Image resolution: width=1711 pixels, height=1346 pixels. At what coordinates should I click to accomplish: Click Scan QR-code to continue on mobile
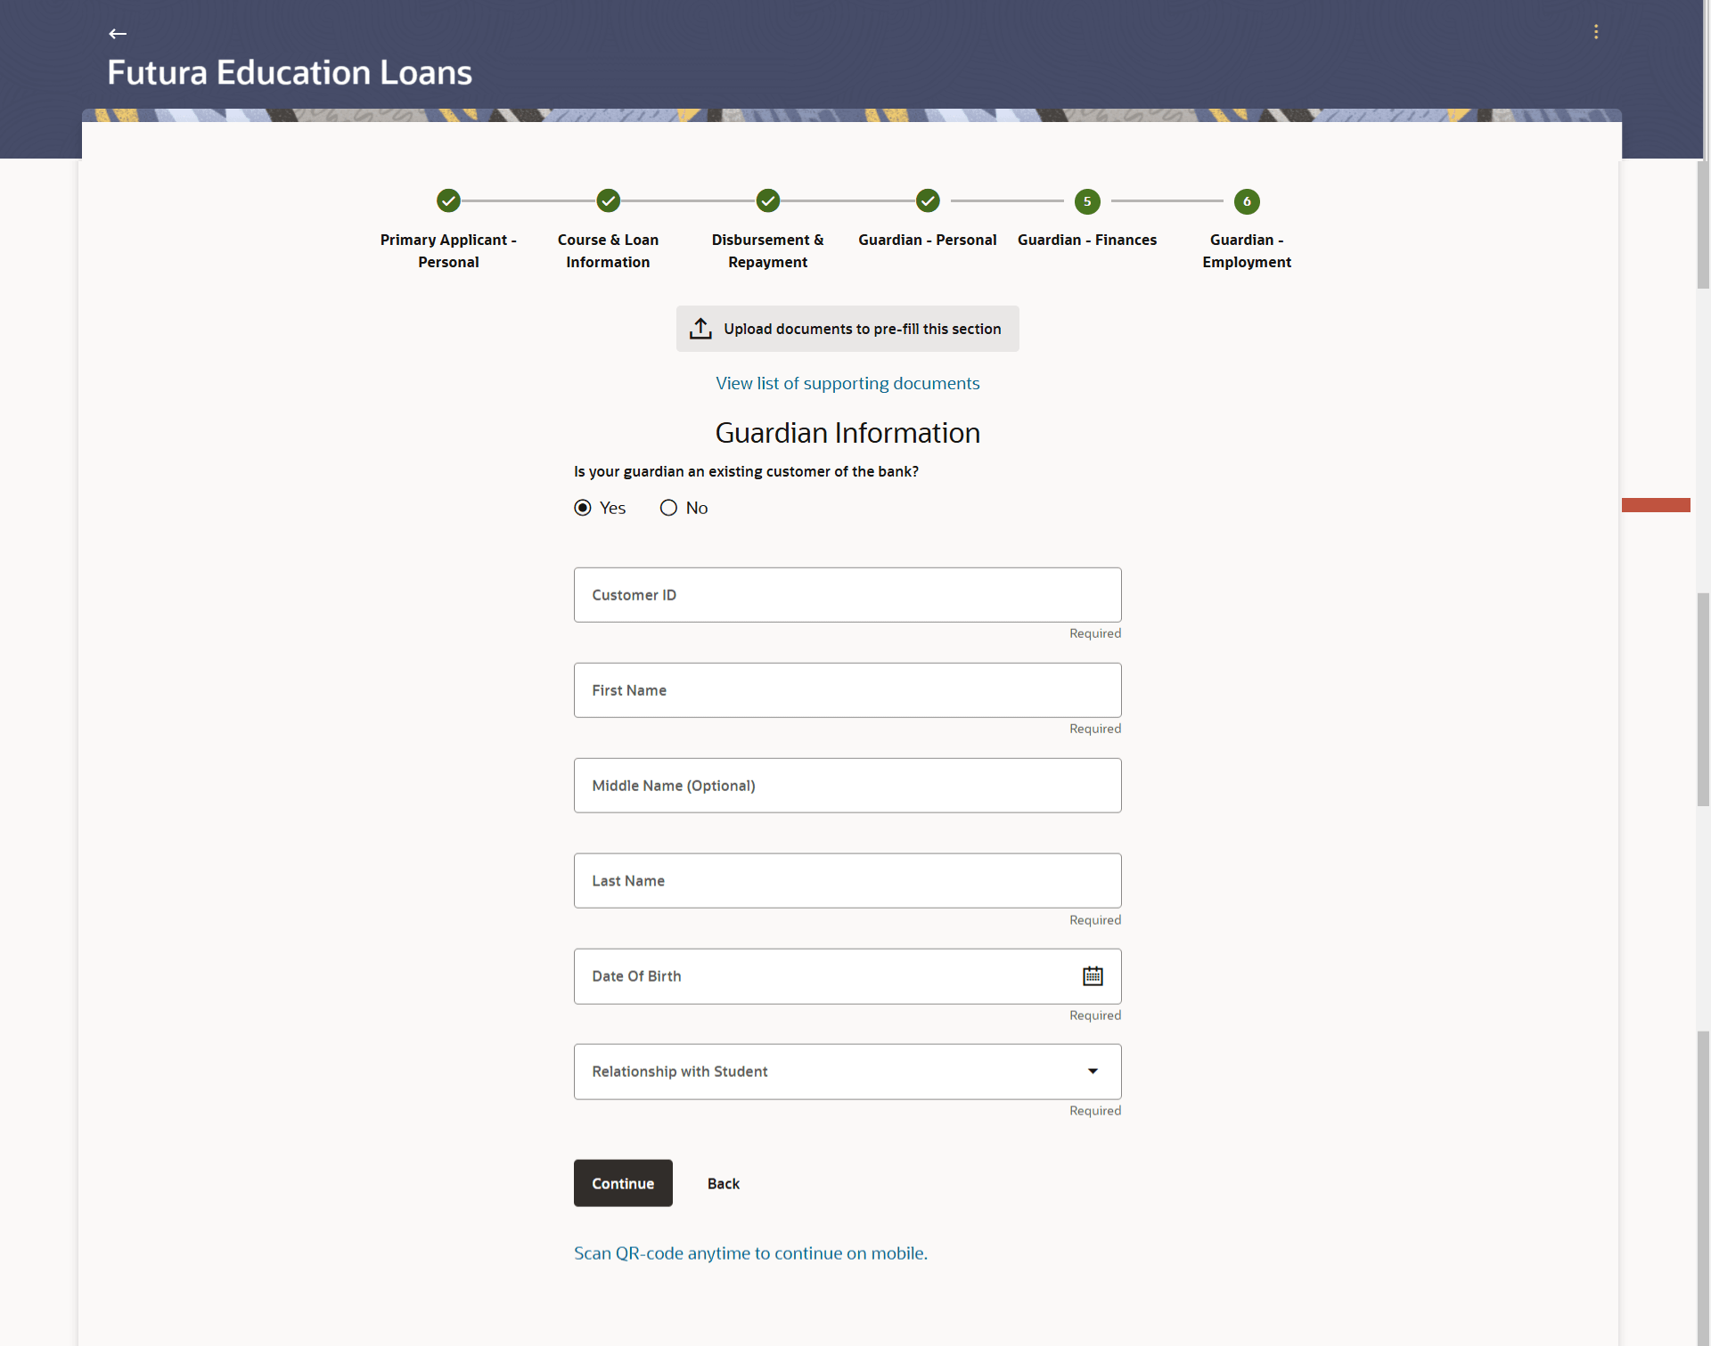pos(750,1253)
